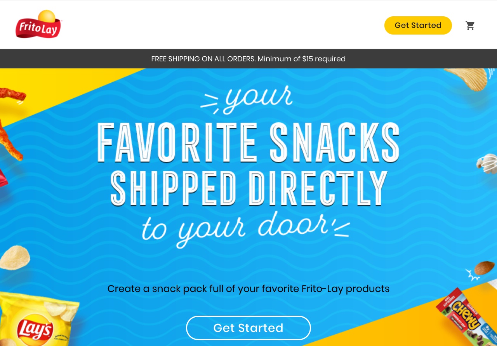Click the Shipped Directly headline text
The height and width of the screenshot is (346, 497).
pos(248,188)
